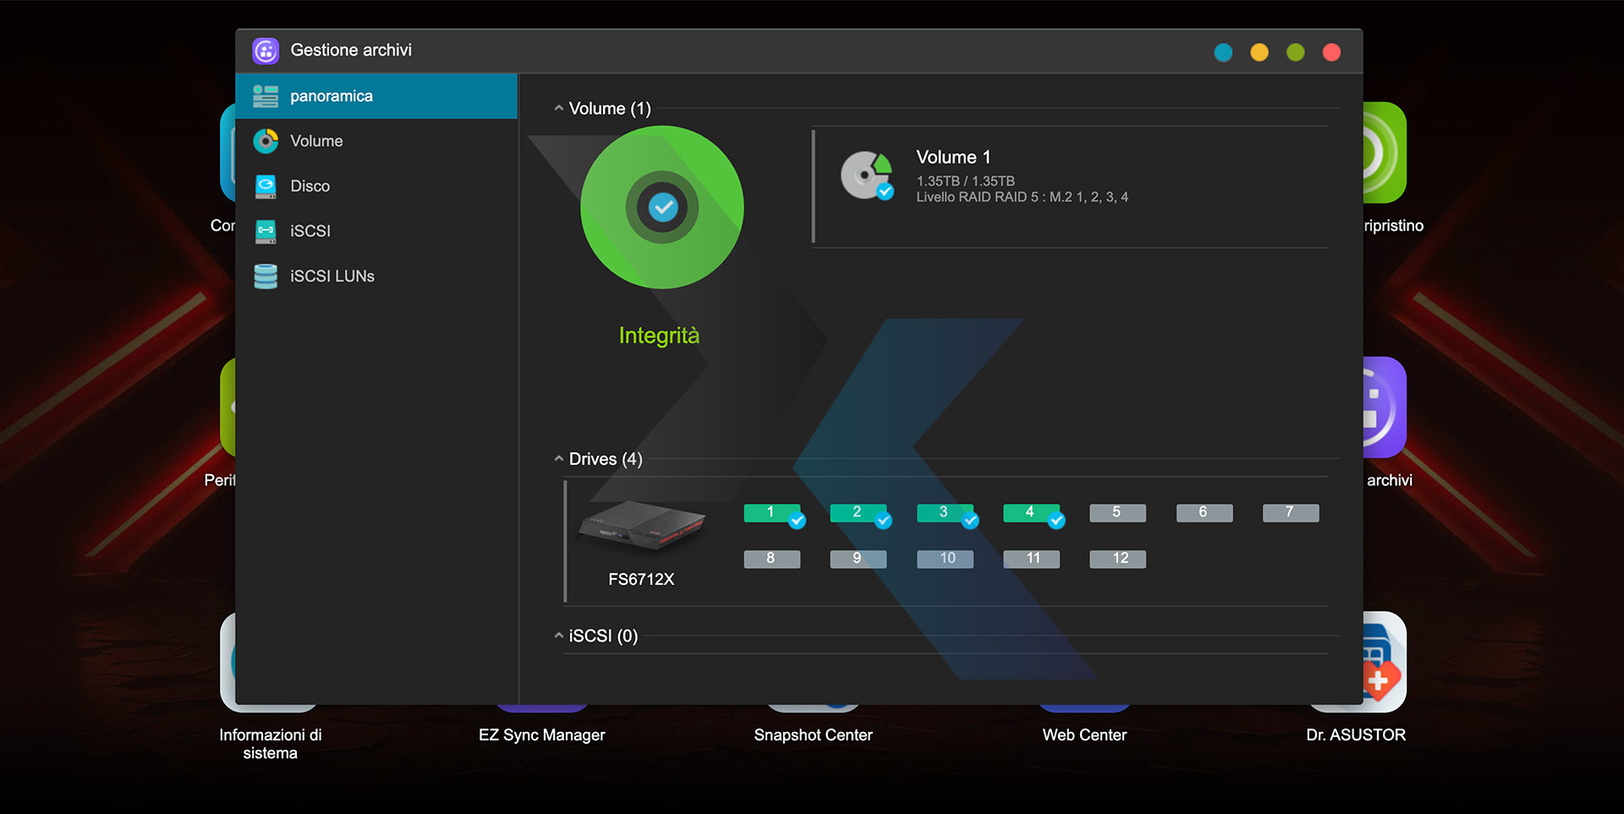Select active drive slot 3
The image size is (1624, 814).
click(x=944, y=513)
